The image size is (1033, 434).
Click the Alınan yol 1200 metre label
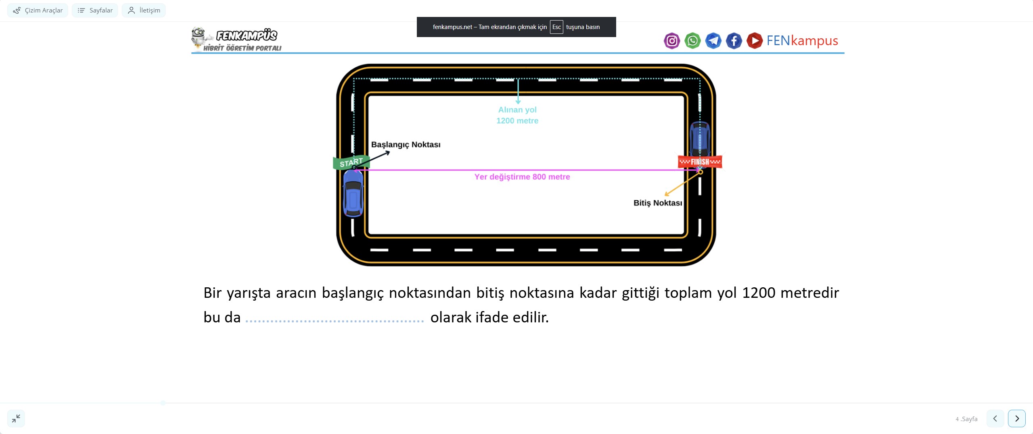click(x=517, y=115)
